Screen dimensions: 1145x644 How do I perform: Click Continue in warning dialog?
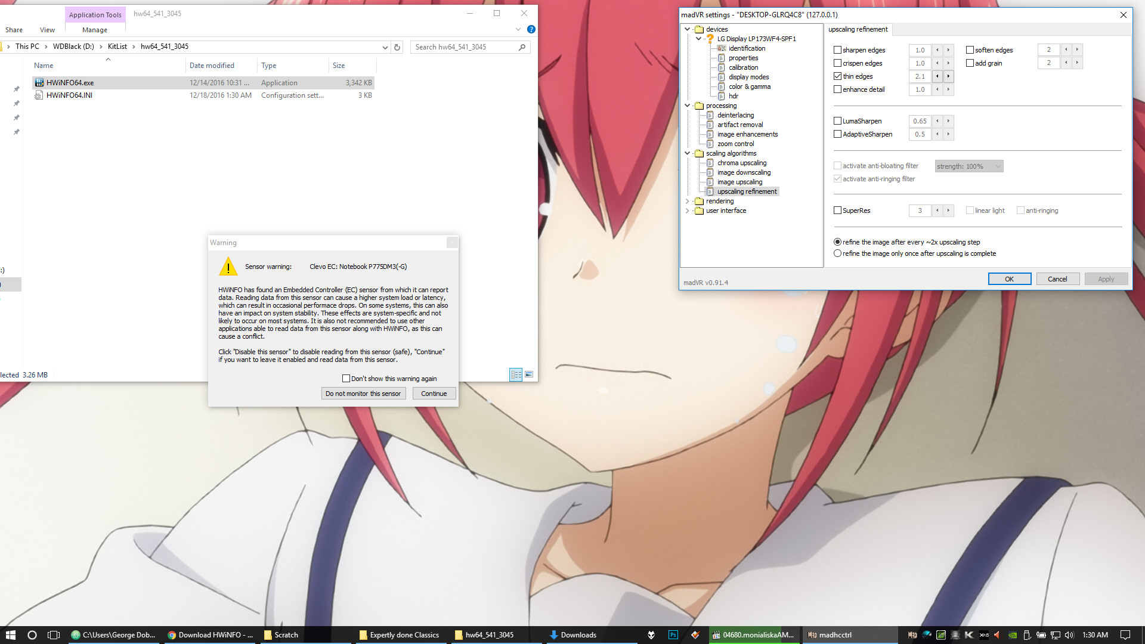coord(434,394)
